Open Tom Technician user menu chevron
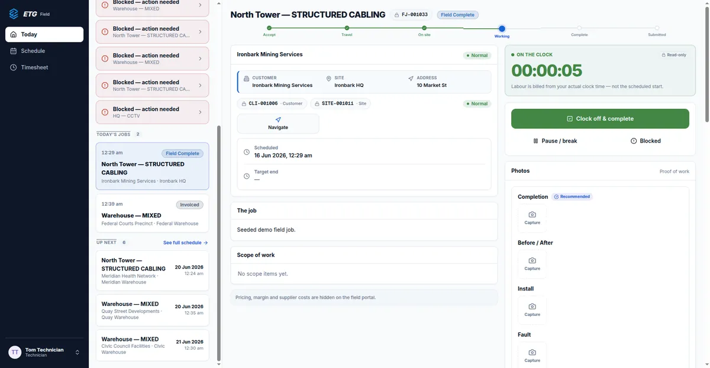710x368 pixels. point(77,352)
